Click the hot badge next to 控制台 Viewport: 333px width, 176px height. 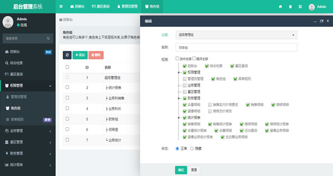[x=48, y=52]
